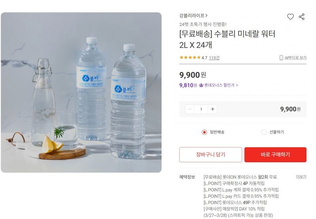Viewport: 316px width, 219px height.
Task: Click the 바로 구매하기 button
Action: coord(275,155)
